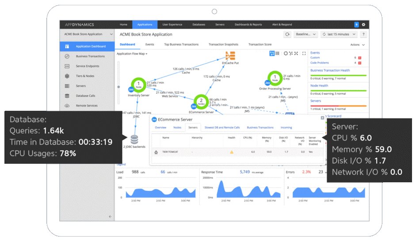Close the ECommerce Server popup
Screen dimensions: 416x241
[322, 118]
